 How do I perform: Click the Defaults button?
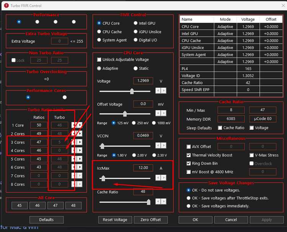coord(46,219)
